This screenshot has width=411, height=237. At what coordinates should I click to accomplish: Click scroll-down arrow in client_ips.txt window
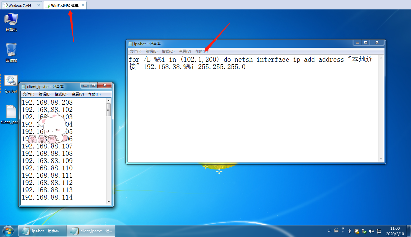pyautogui.click(x=109, y=202)
